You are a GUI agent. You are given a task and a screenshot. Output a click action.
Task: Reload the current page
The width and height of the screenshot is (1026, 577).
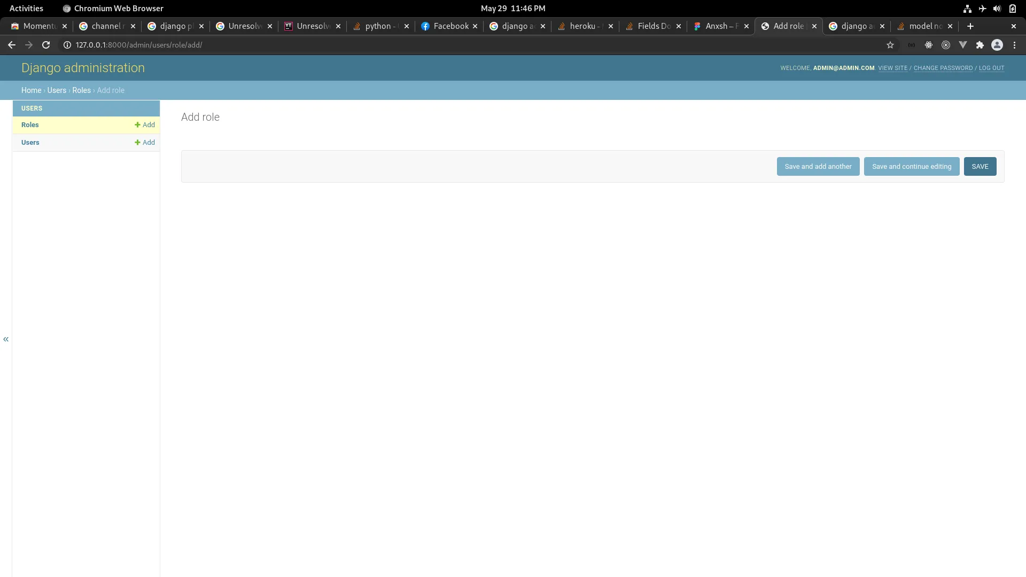(x=46, y=45)
